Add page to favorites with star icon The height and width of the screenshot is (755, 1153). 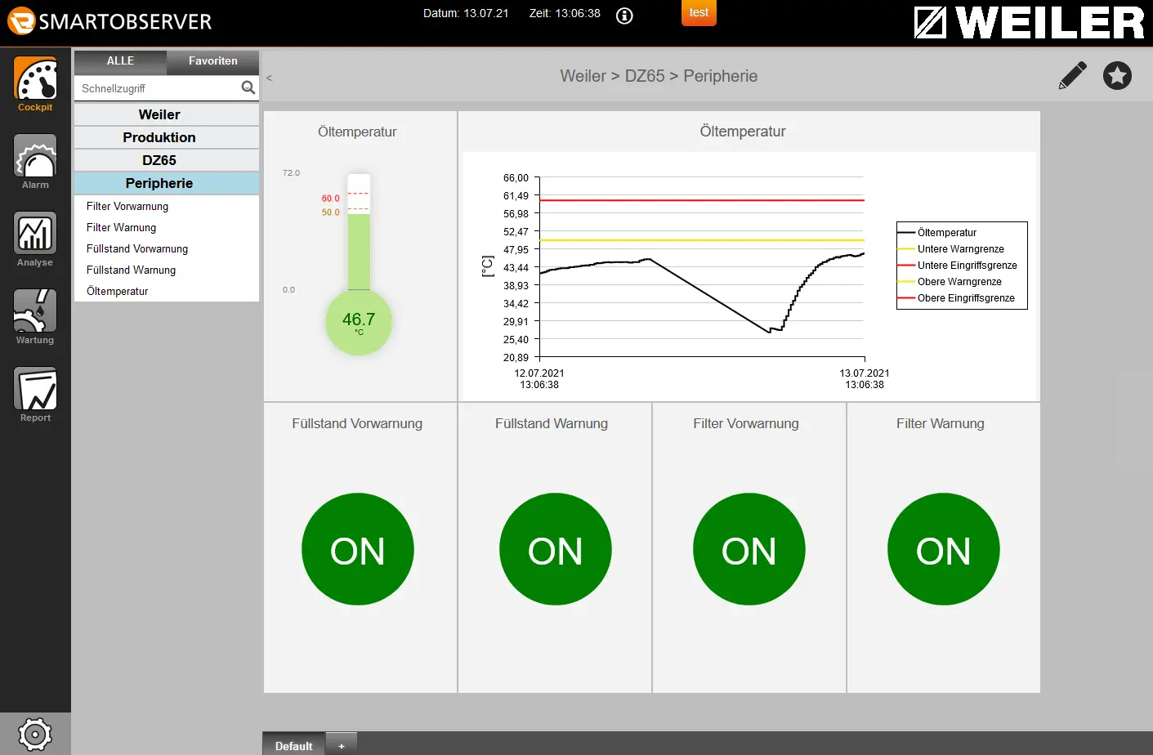coord(1117,75)
